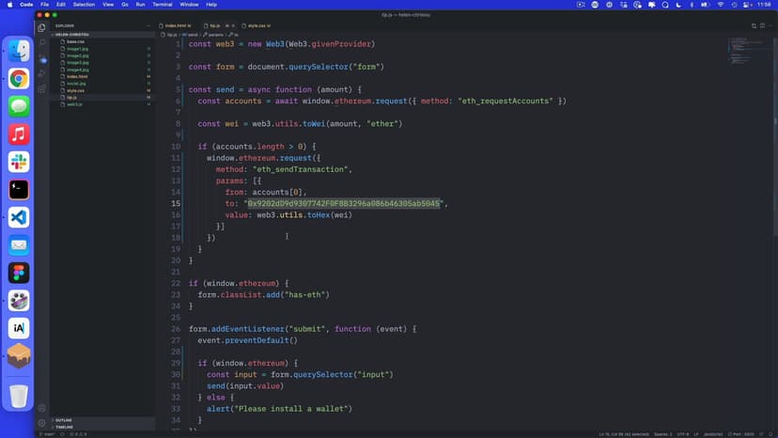Viewport: 778px width, 438px height.
Task: Open Terminal app from the dock
Action: pos(19,189)
